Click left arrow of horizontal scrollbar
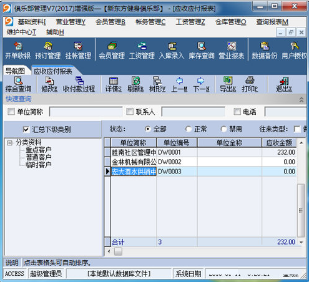This screenshot has width=309, height=282. [x=109, y=251]
